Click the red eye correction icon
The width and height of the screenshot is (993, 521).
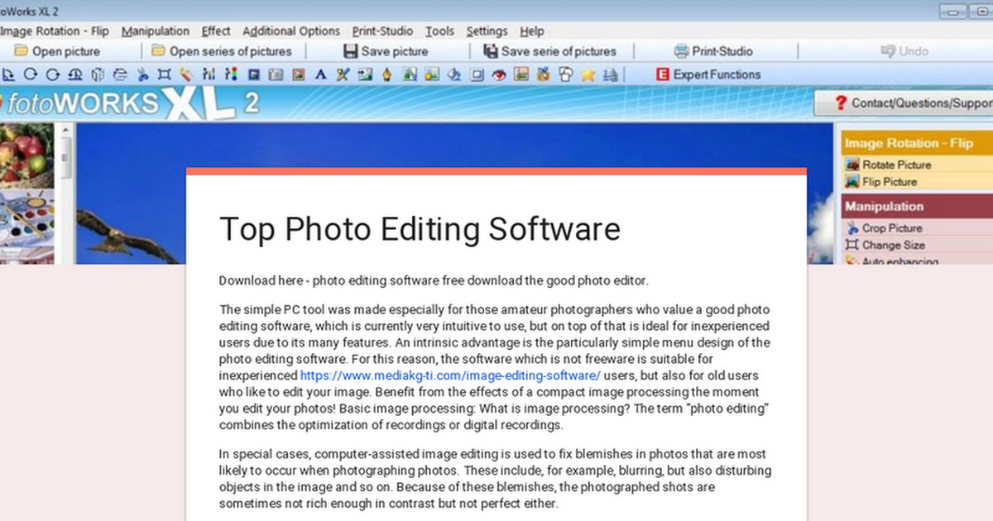tap(498, 74)
